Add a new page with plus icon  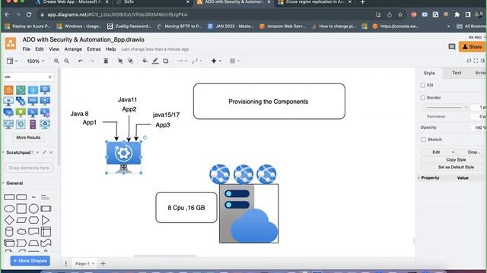click(x=103, y=263)
